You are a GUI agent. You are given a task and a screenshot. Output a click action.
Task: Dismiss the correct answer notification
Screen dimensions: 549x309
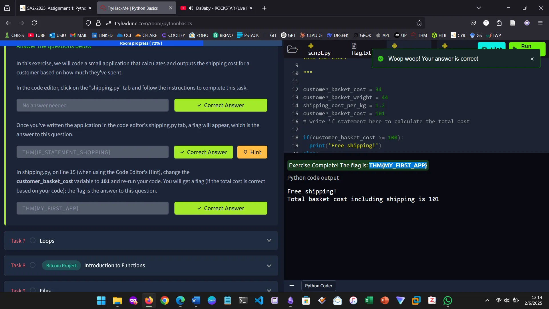(532, 59)
